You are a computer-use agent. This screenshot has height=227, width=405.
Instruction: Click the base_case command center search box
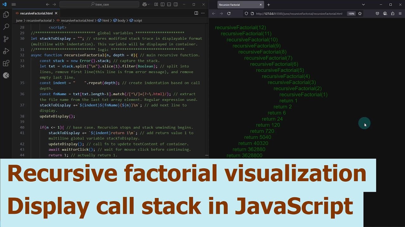pos(99,4)
